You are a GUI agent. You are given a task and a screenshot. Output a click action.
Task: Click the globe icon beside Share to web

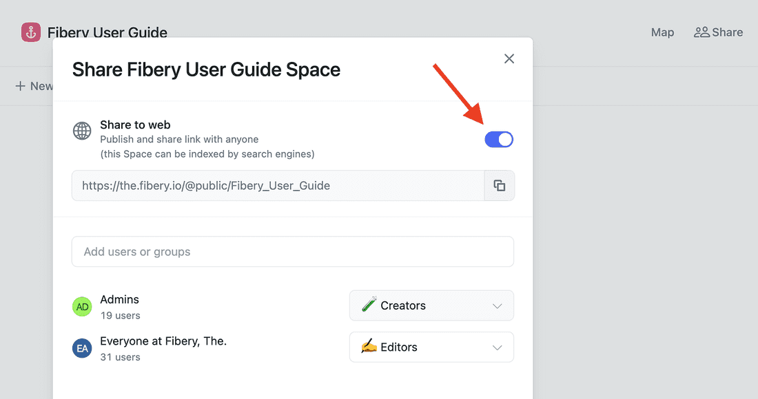click(82, 131)
